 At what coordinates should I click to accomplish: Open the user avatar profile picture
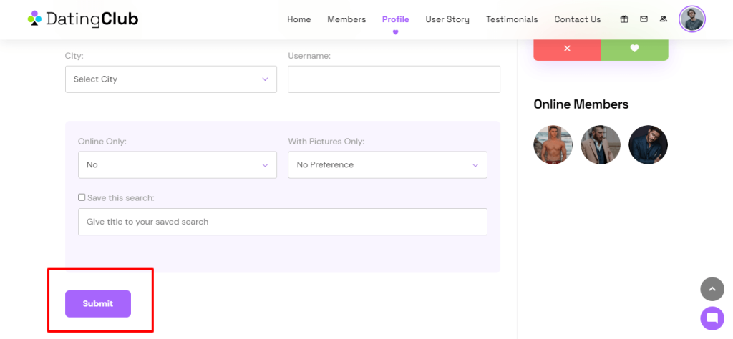tap(692, 19)
